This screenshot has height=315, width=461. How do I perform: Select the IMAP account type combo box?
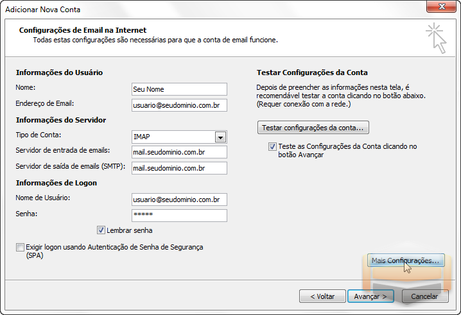point(179,137)
